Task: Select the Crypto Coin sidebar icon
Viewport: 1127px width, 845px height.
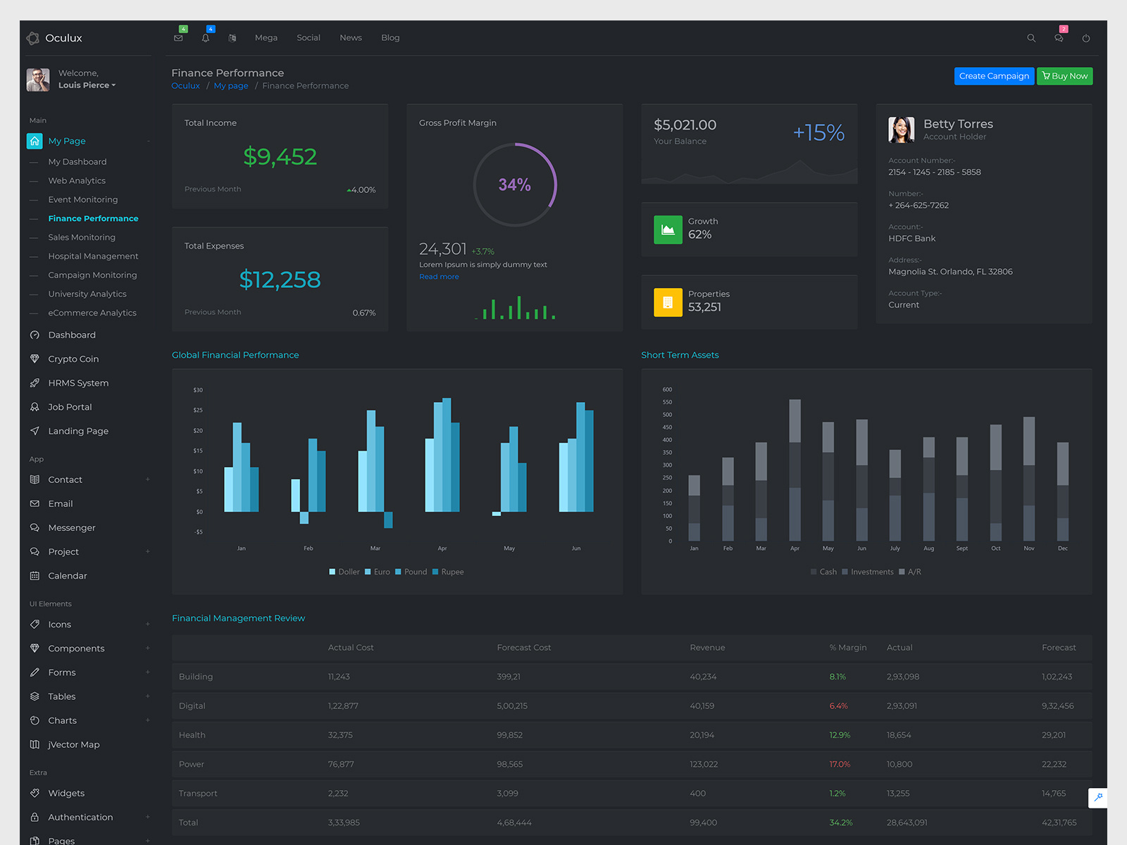Action: tap(35, 358)
